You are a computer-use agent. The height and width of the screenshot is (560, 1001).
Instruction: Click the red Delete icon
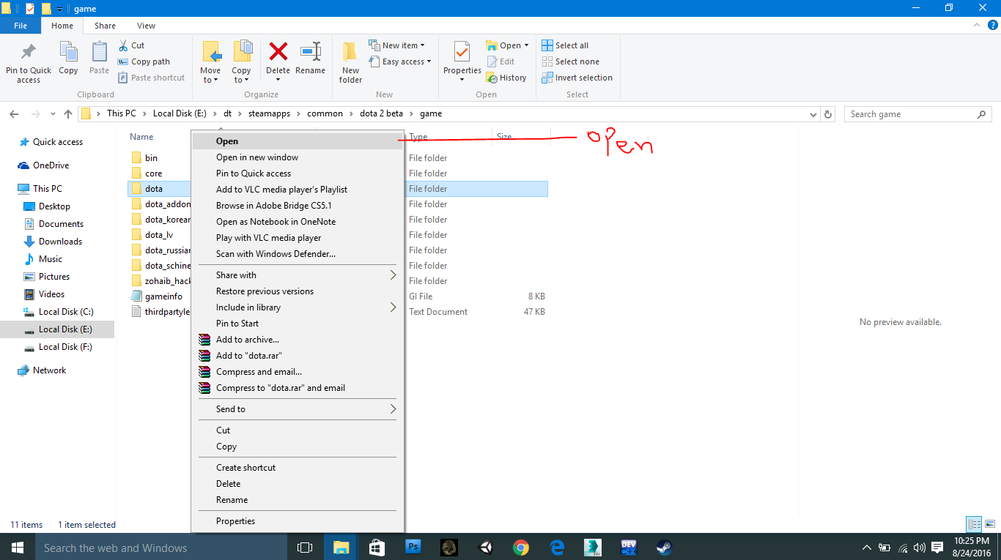pos(278,52)
